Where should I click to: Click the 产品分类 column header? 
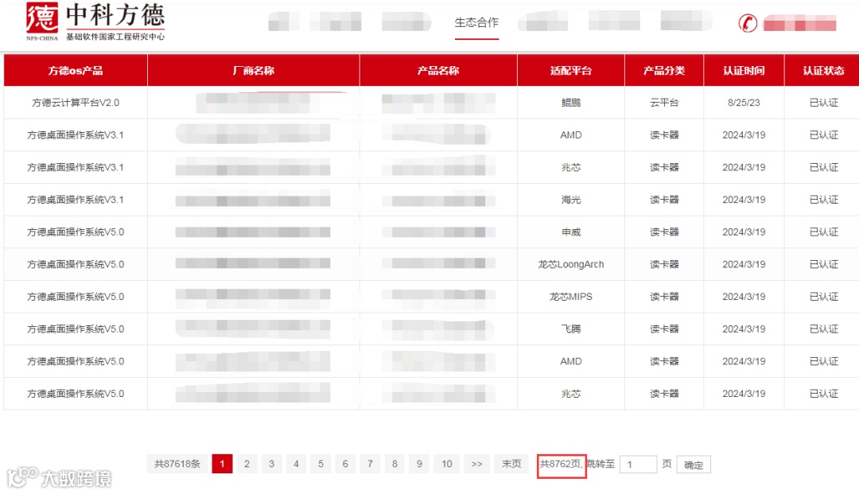pyautogui.click(x=664, y=70)
